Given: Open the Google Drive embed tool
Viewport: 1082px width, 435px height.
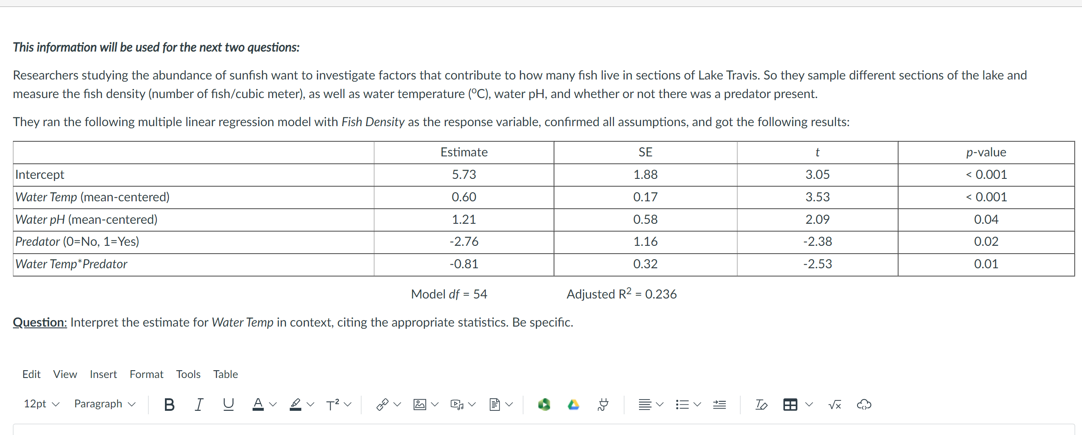Looking at the screenshot, I should point(573,405).
